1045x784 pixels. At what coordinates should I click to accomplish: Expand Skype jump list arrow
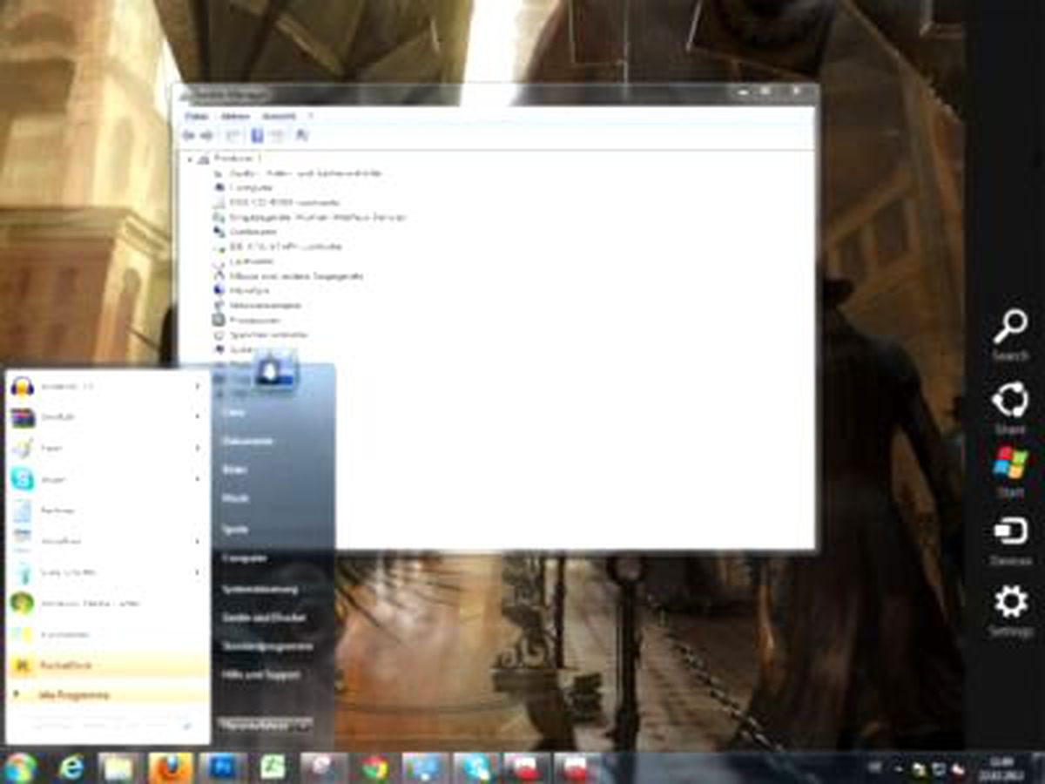tap(198, 479)
